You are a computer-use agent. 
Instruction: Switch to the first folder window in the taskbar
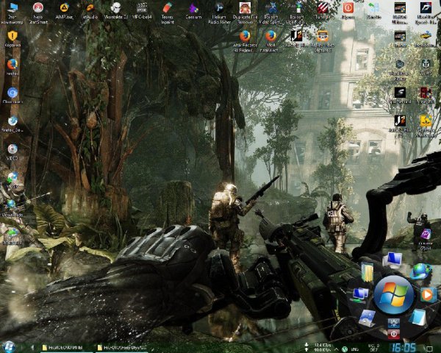(66, 348)
